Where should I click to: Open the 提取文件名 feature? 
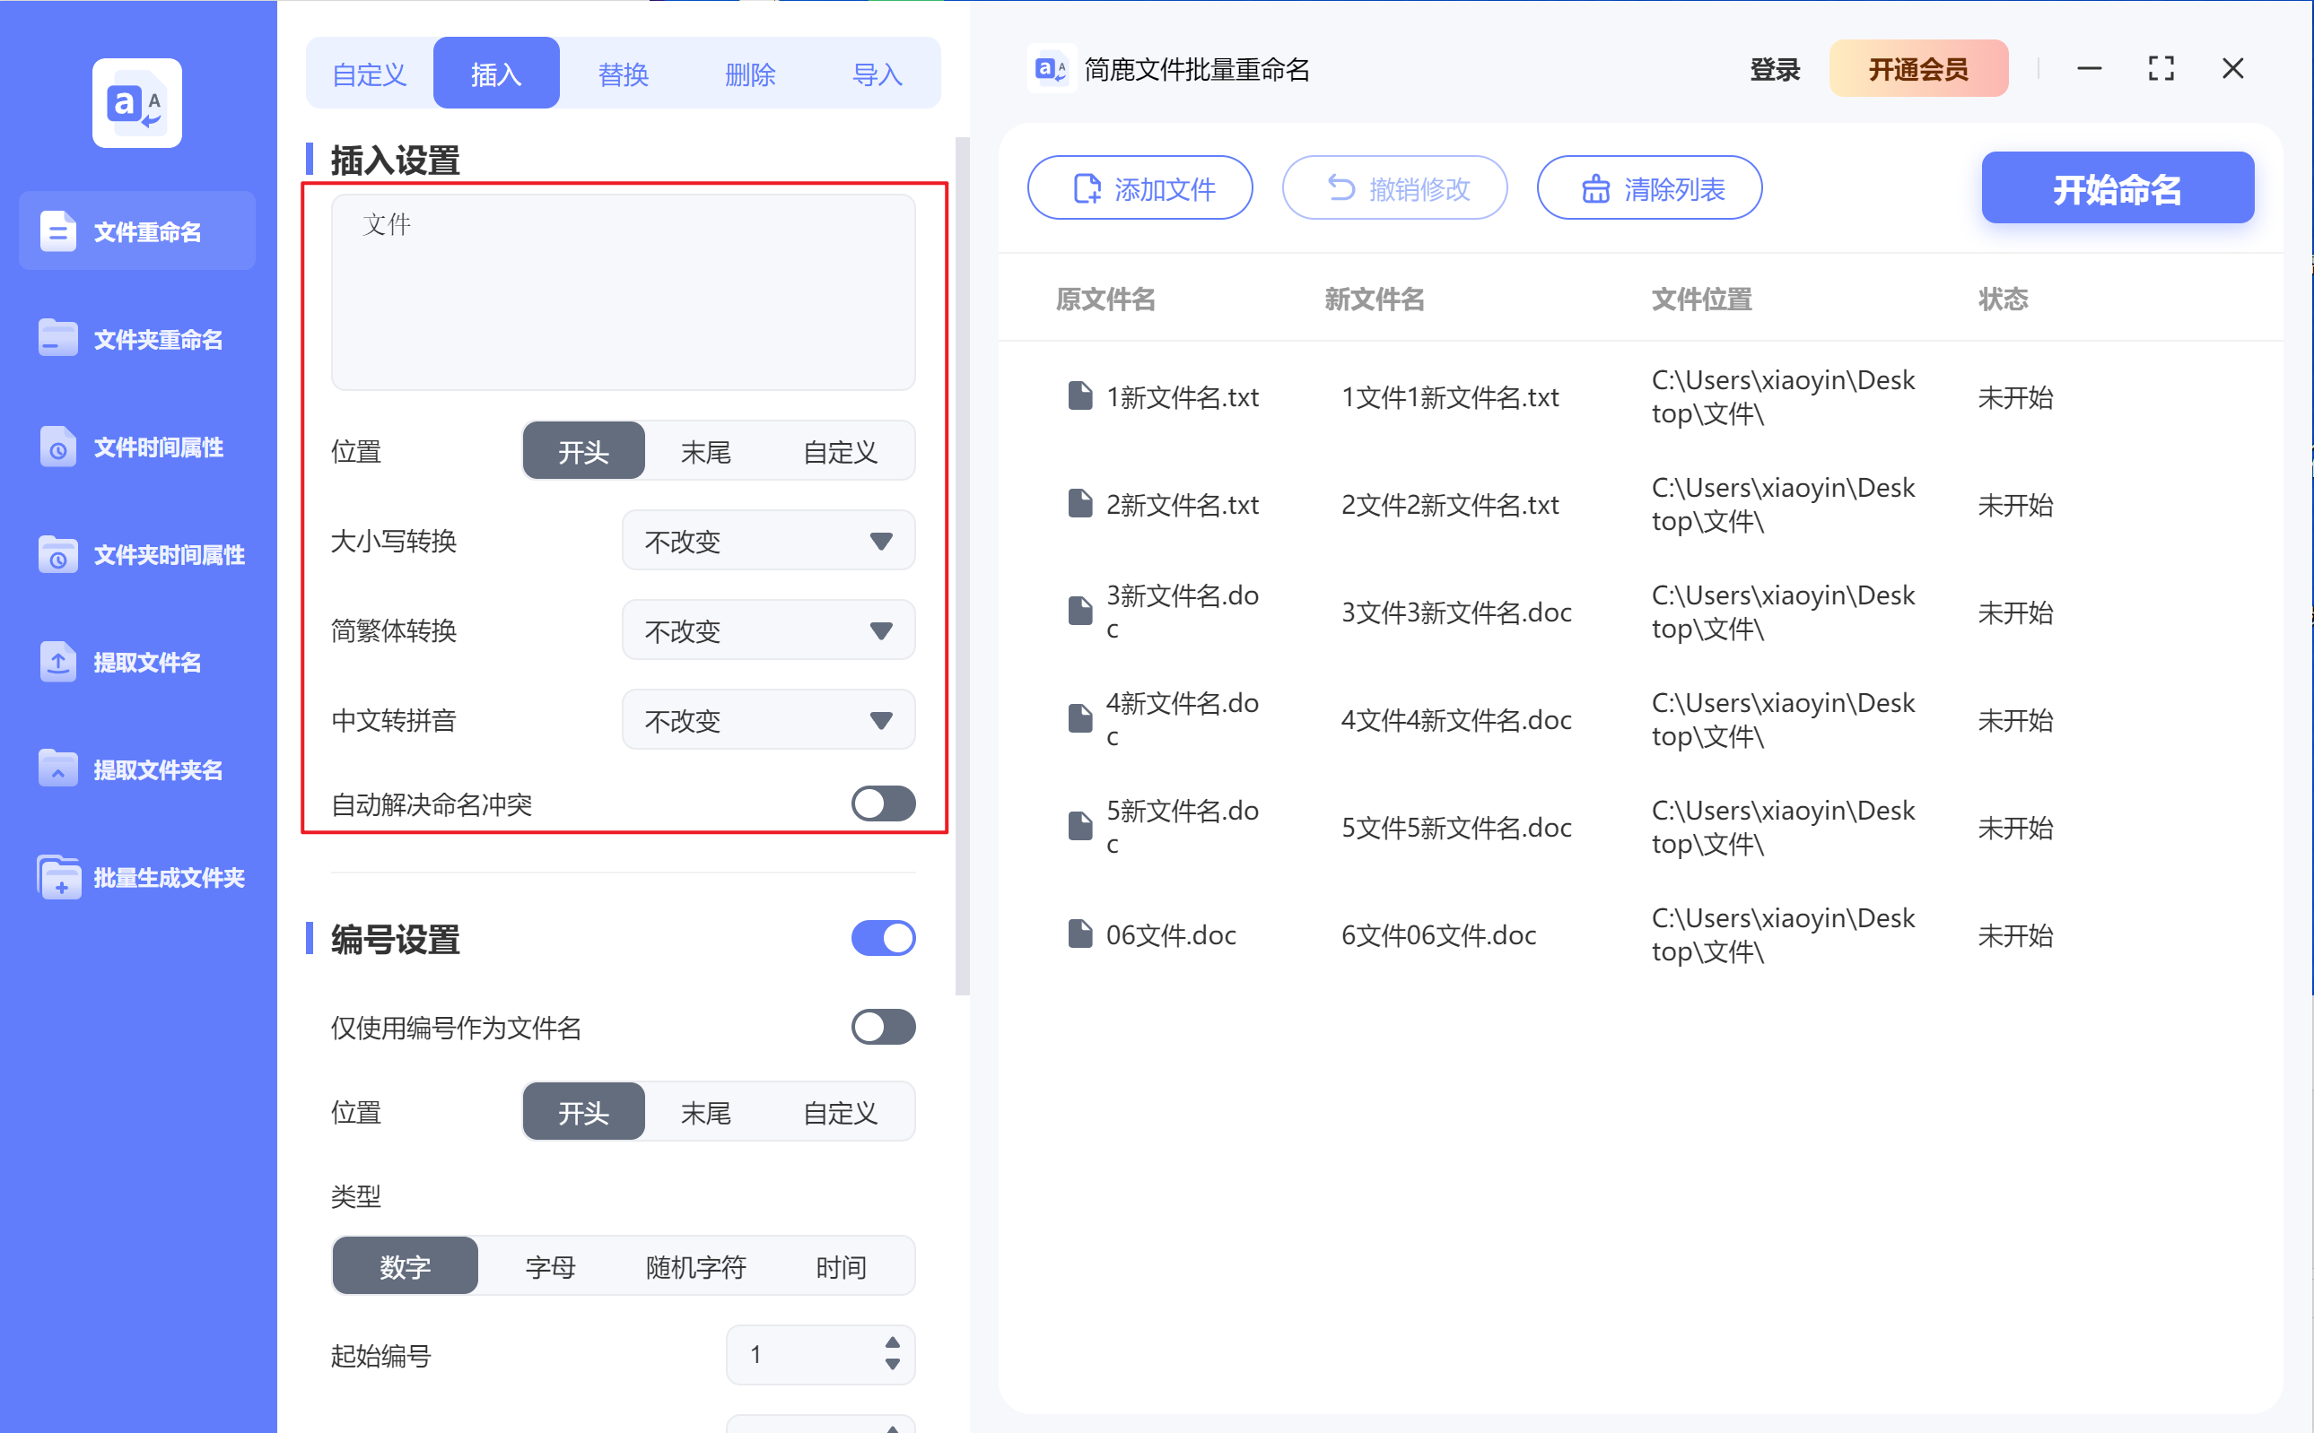tap(137, 662)
